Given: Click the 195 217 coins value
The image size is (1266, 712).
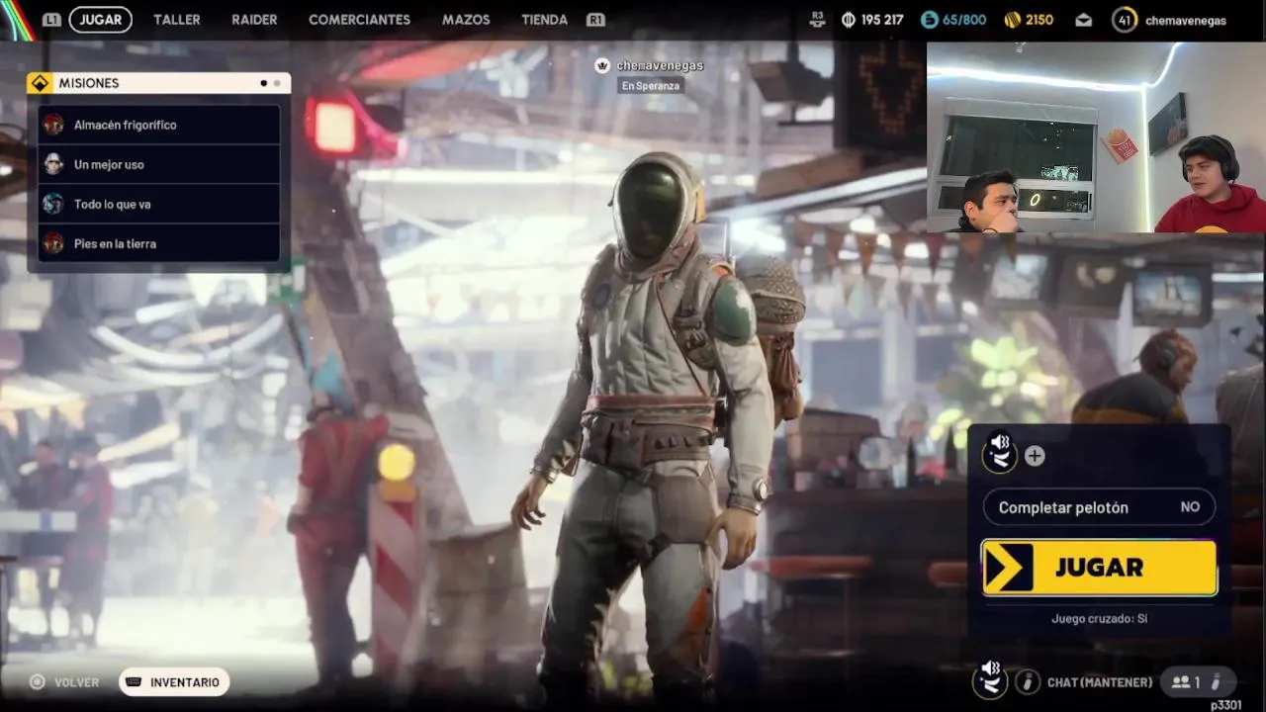Looking at the screenshot, I should (882, 20).
